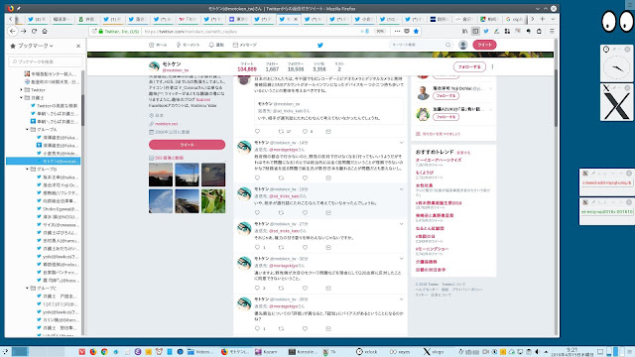635x357 pixels.
Task: Close the active Twitter tab
Action: [296, 19]
